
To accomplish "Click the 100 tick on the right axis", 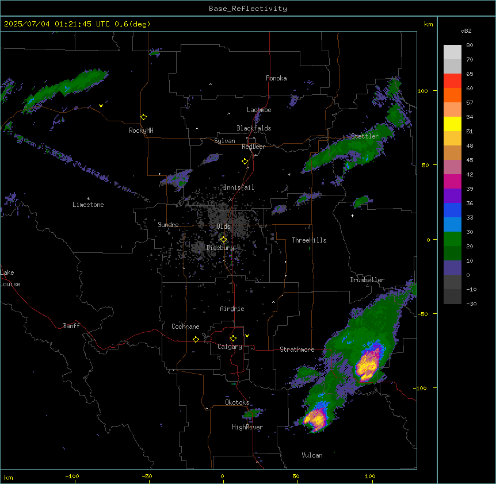I will [x=422, y=91].
